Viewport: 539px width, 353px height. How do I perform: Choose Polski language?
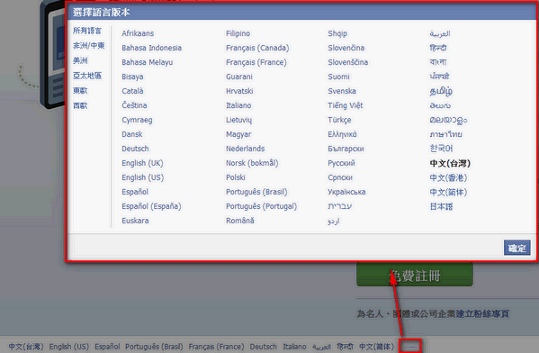(236, 177)
